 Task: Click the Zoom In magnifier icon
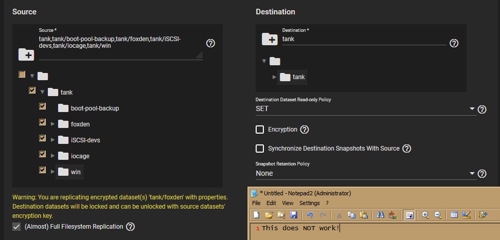point(425,215)
